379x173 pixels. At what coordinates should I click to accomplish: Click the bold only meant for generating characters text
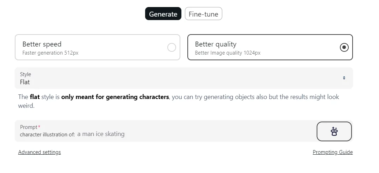point(115,97)
